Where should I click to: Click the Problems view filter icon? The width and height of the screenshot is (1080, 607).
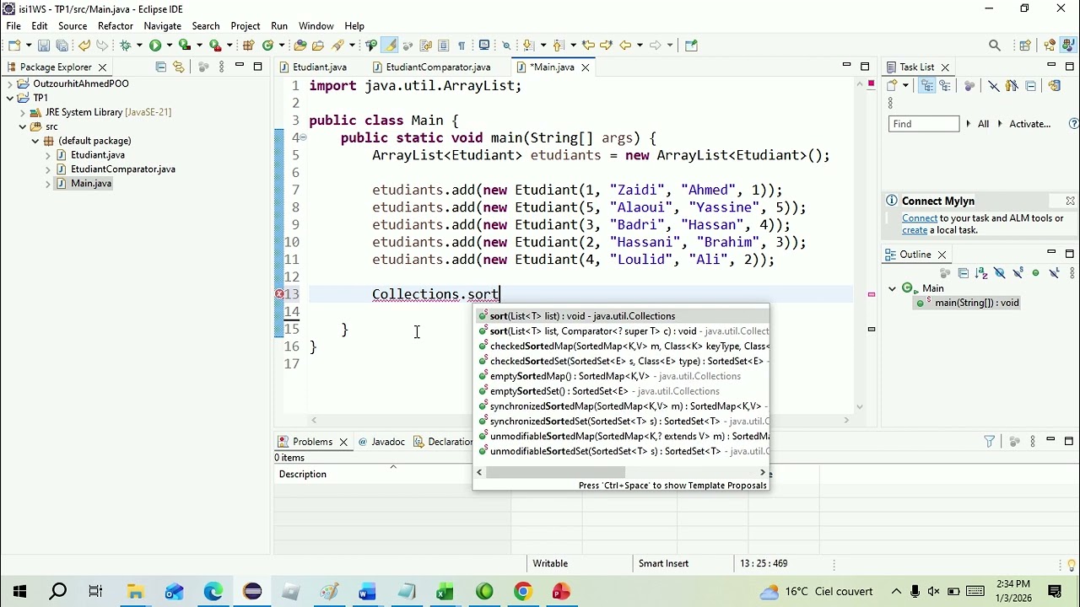(990, 442)
